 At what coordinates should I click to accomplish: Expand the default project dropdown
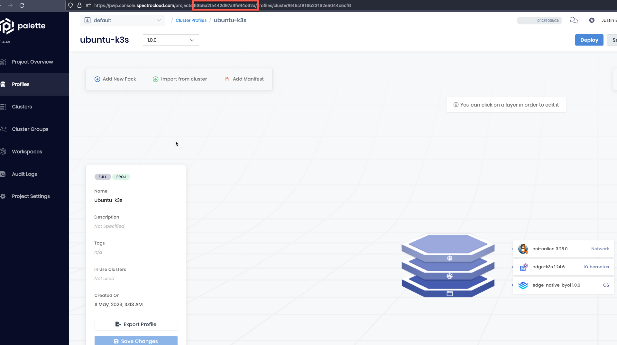pyautogui.click(x=123, y=20)
